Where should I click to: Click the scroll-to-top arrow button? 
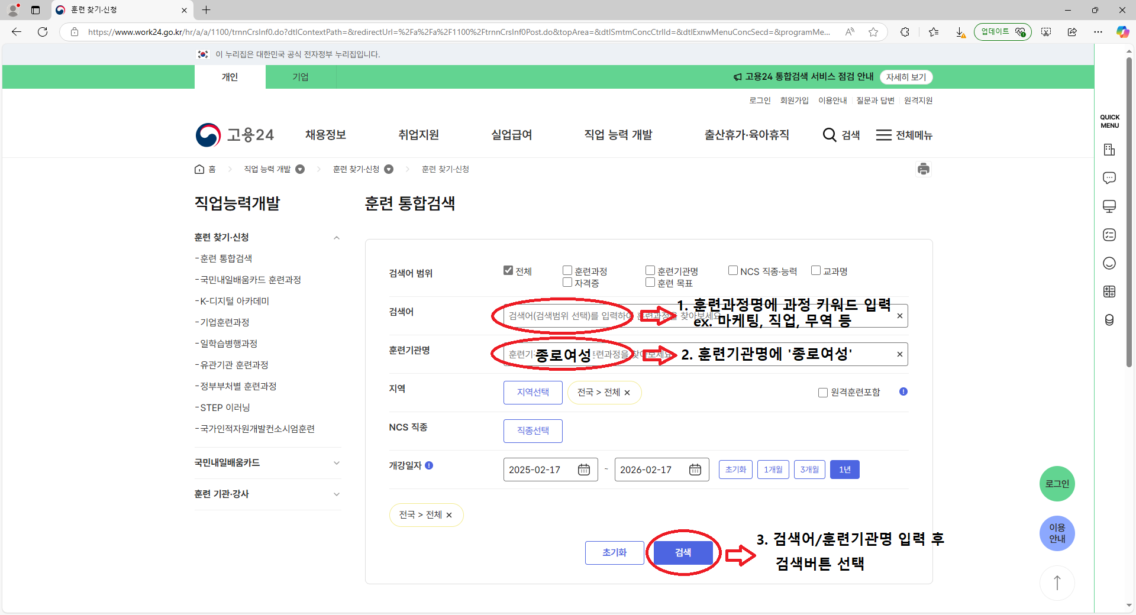(1057, 582)
